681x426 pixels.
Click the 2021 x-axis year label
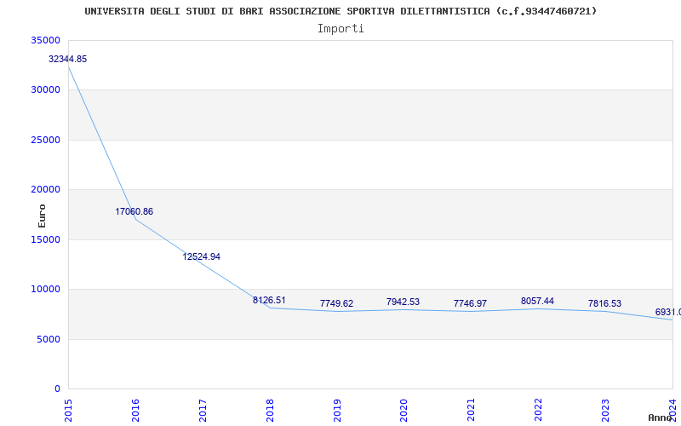[x=472, y=411]
